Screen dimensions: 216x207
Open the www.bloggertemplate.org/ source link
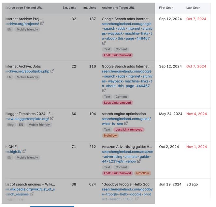click(x=27, y=119)
